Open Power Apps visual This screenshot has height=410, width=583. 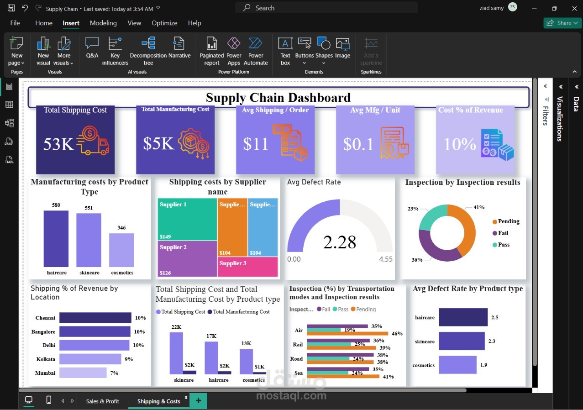(x=234, y=51)
